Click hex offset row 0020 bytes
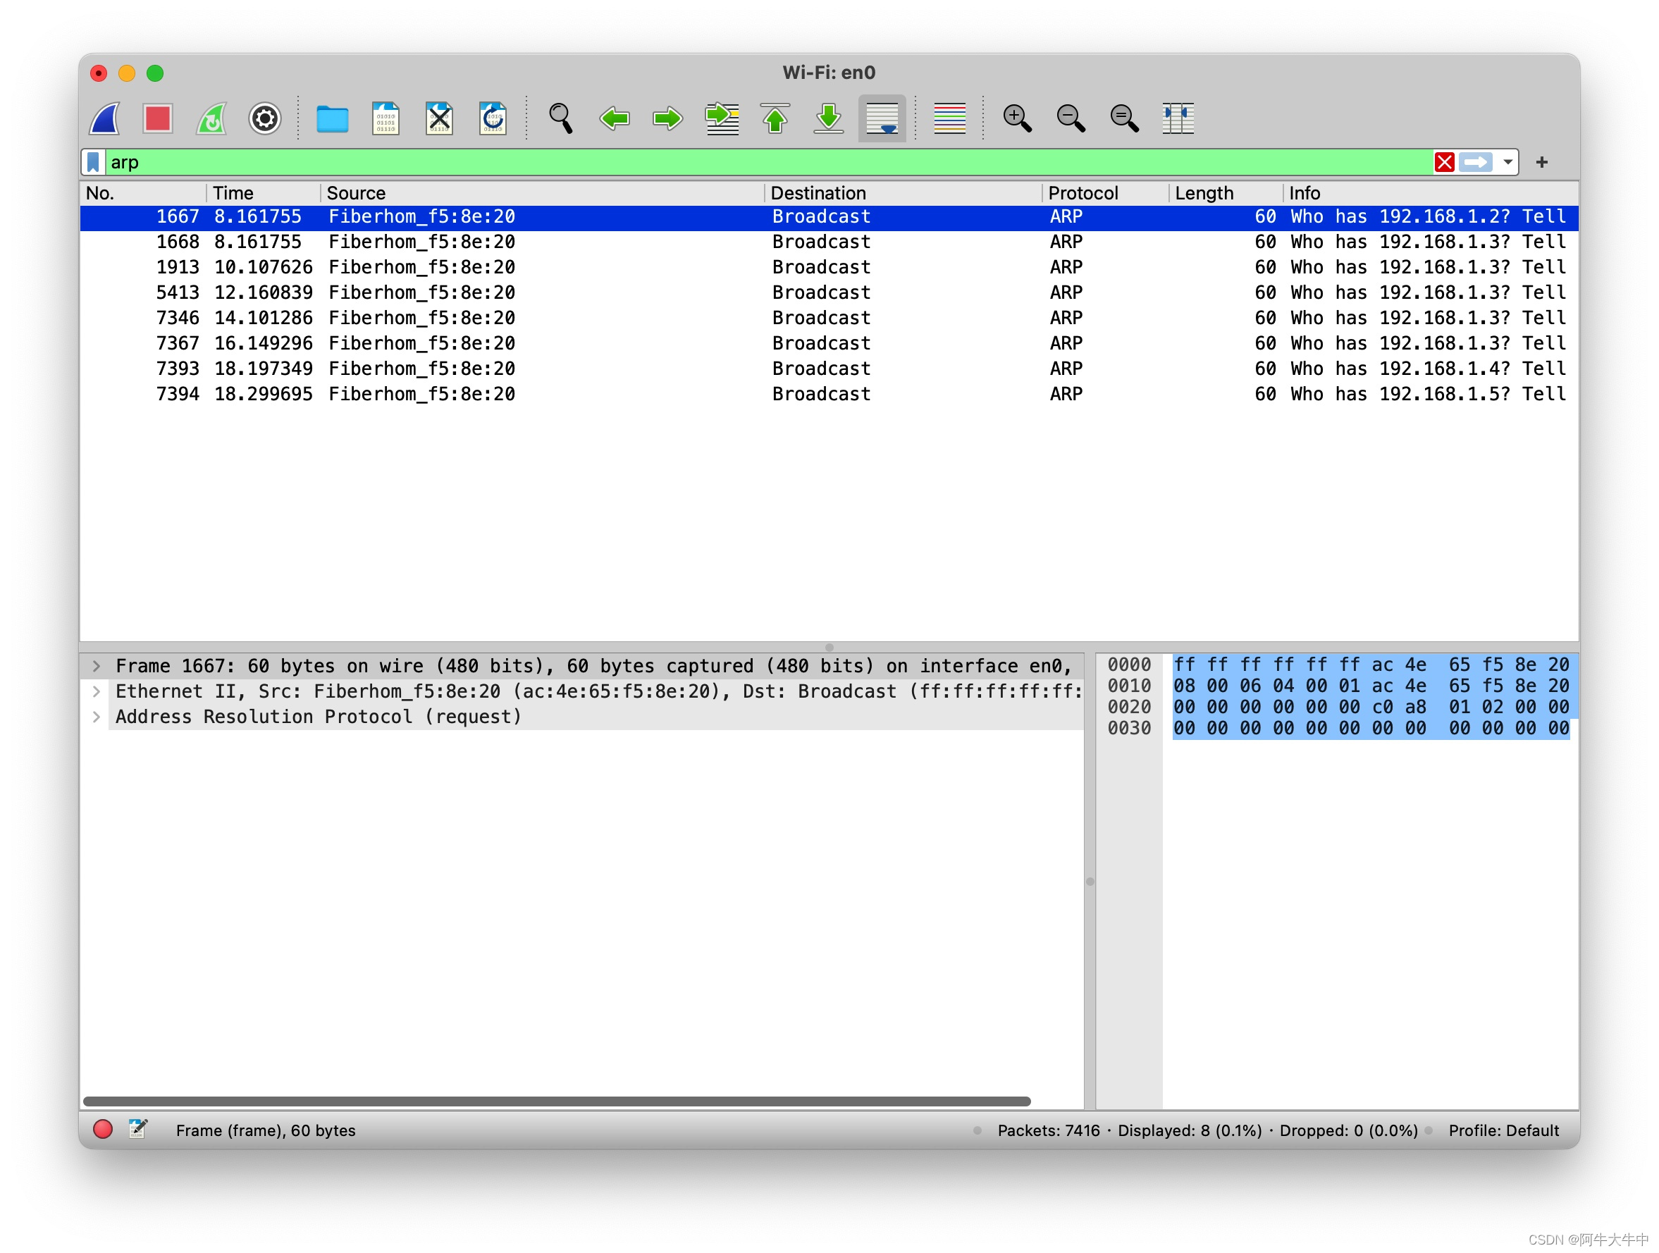 [1370, 707]
